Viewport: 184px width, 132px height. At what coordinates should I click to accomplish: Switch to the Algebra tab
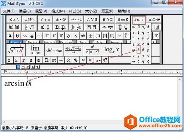16,42
